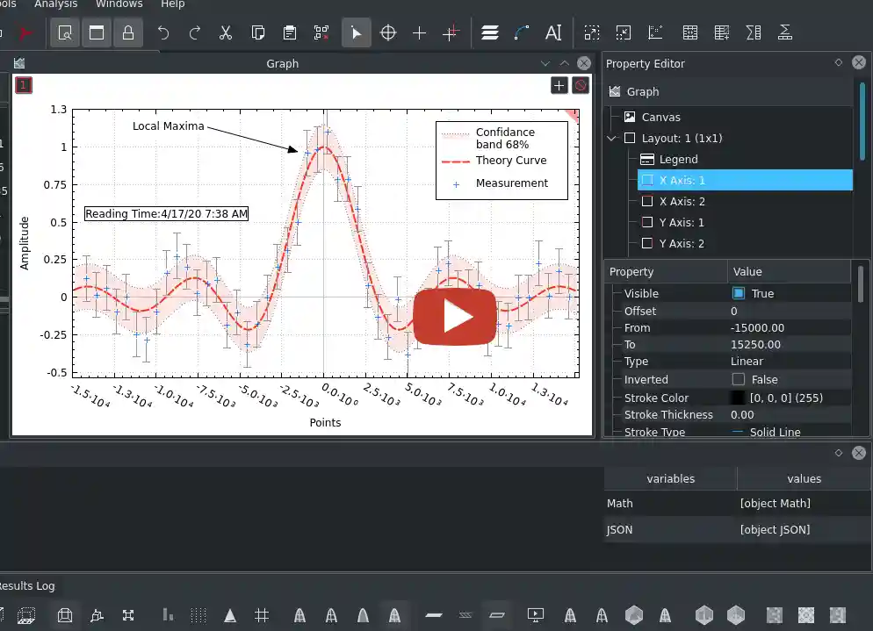Cut the current selection

click(225, 32)
